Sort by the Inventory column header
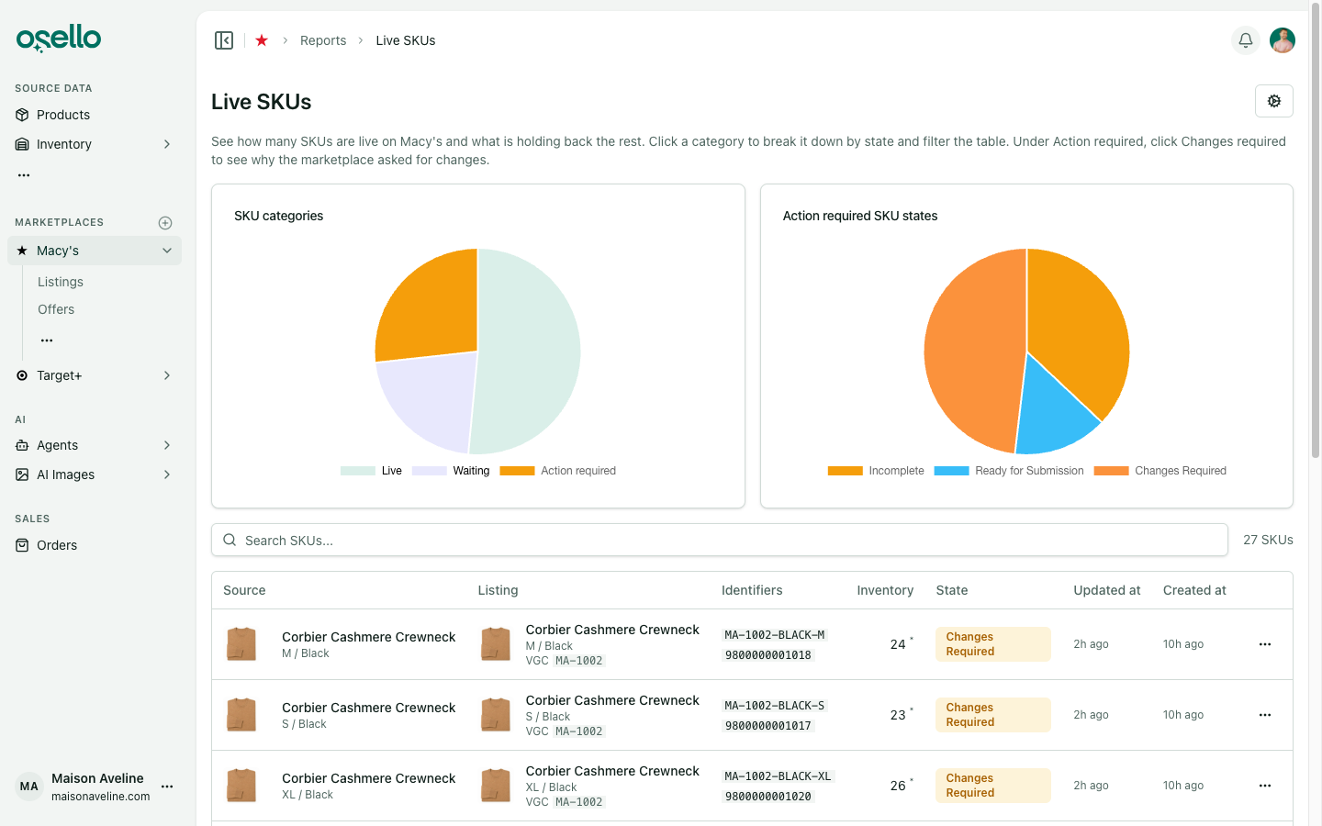Viewport: 1322px width, 826px height. pyautogui.click(x=885, y=590)
